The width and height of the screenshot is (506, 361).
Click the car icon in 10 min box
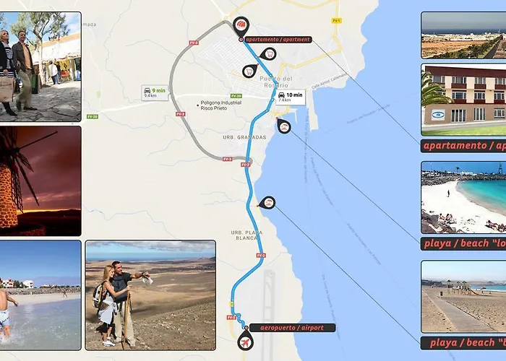pos(281,95)
